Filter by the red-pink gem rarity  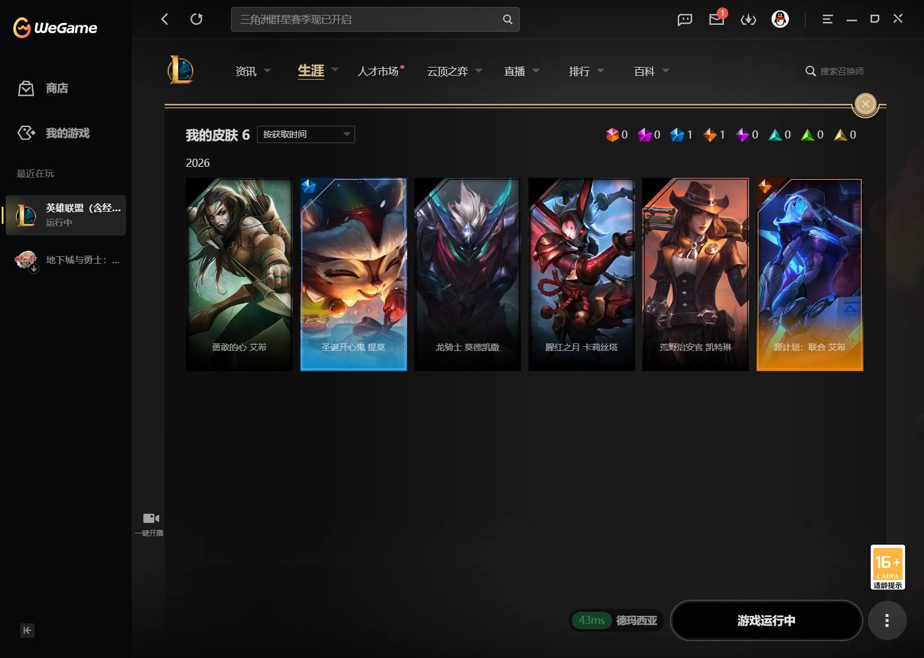[x=612, y=135]
